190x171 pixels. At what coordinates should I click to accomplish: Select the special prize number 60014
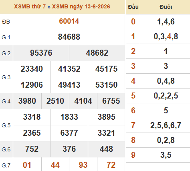(69, 21)
